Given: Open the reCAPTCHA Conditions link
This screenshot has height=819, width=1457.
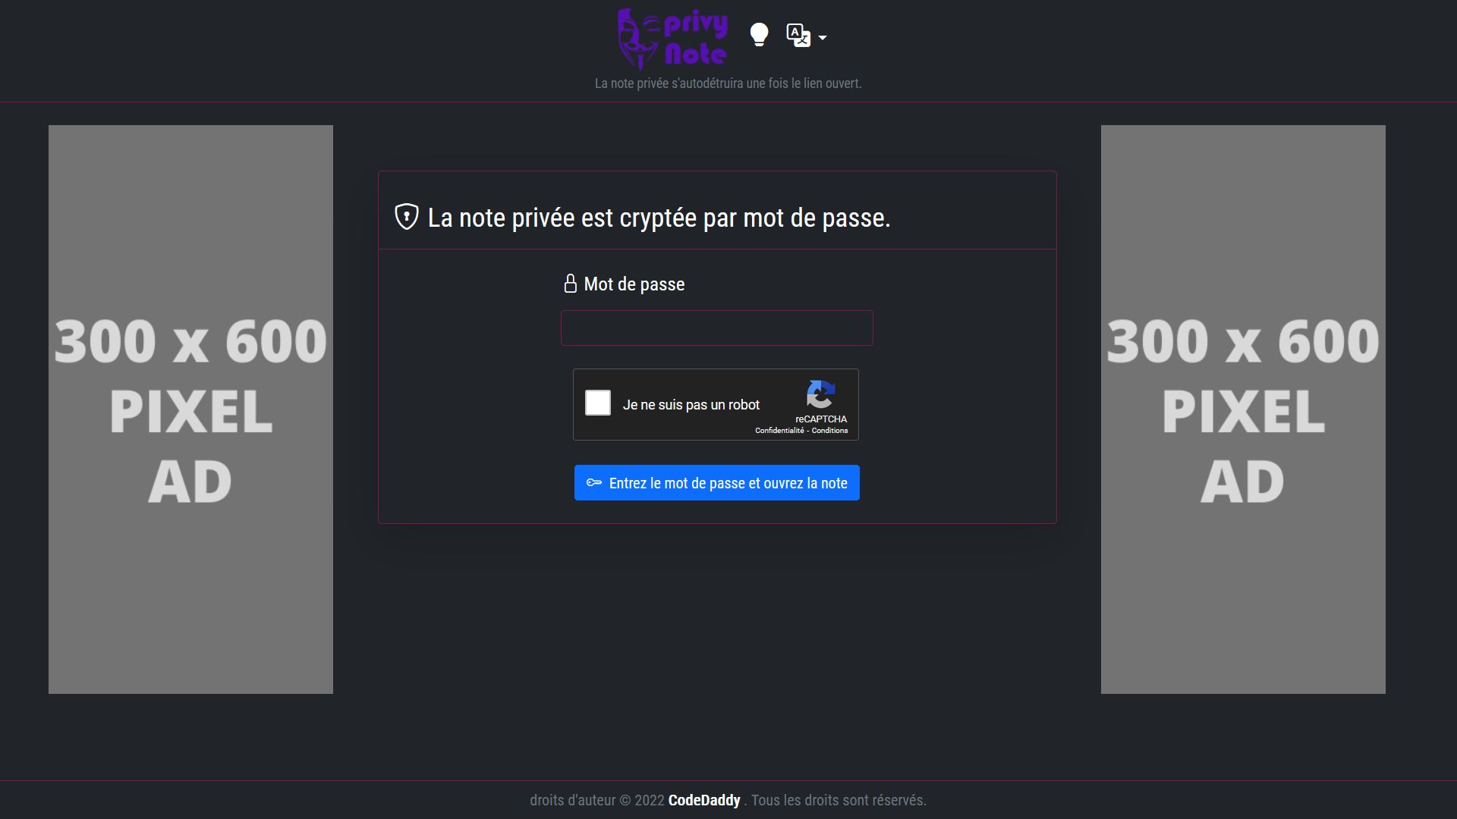Looking at the screenshot, I should click(829, 431).
